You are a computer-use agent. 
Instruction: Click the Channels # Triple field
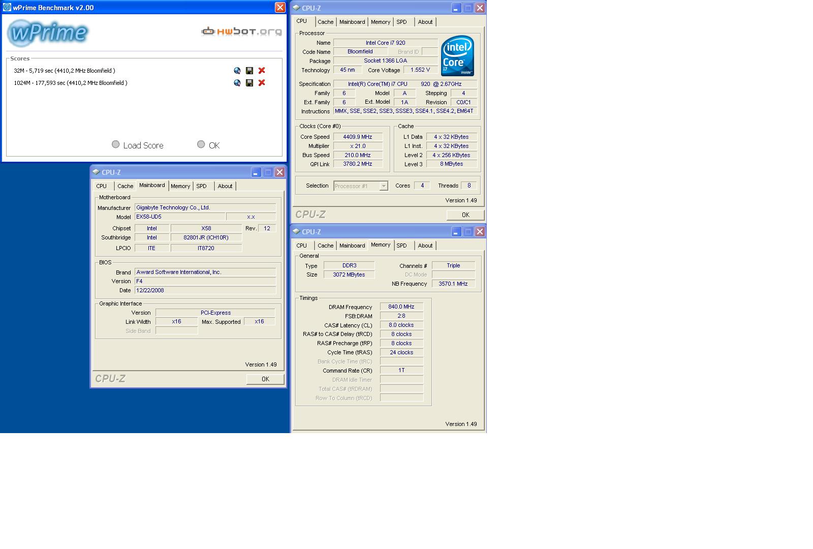point(453,265)
